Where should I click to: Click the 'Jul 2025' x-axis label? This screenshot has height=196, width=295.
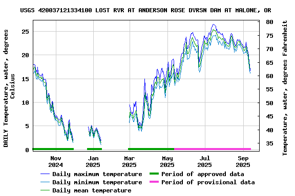point(205,162)
